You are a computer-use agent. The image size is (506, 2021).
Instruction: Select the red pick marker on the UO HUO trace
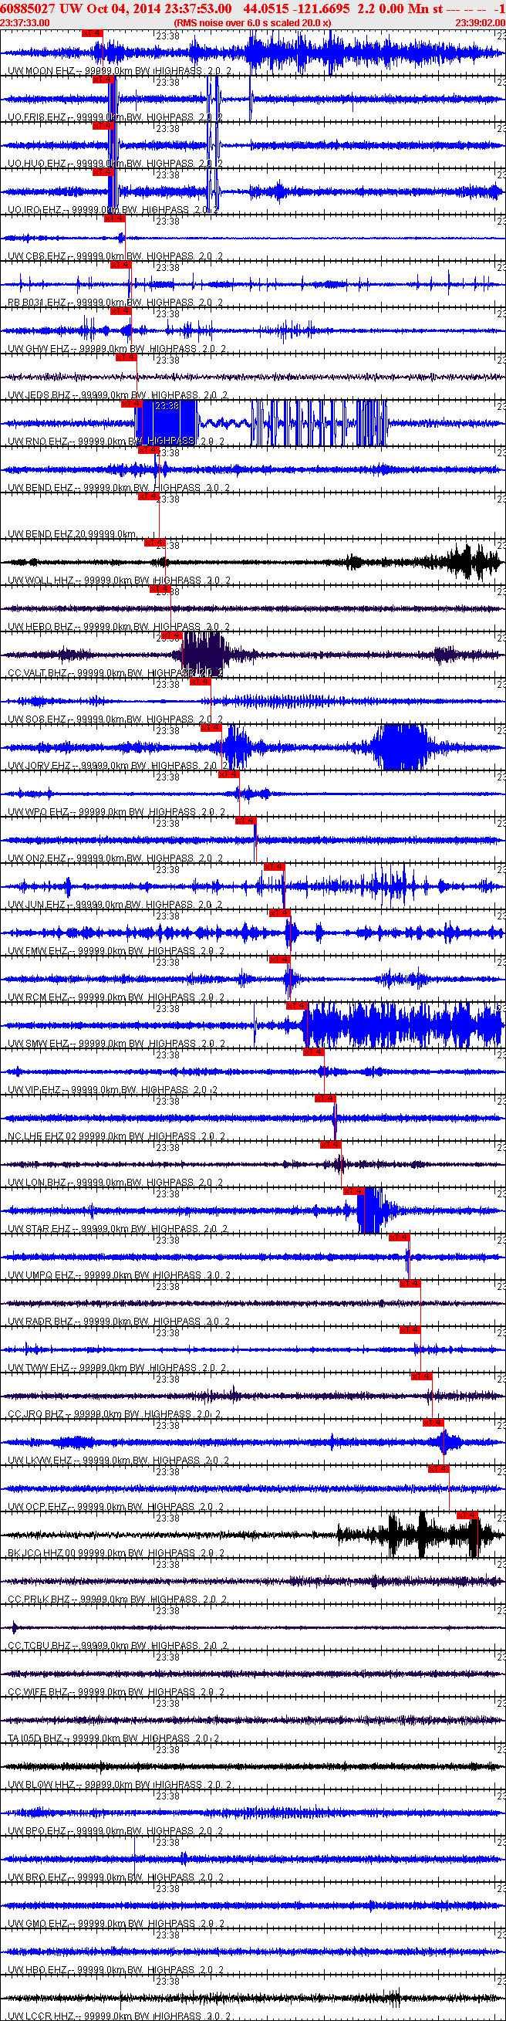pyautogui.click(x=103, y=127)
